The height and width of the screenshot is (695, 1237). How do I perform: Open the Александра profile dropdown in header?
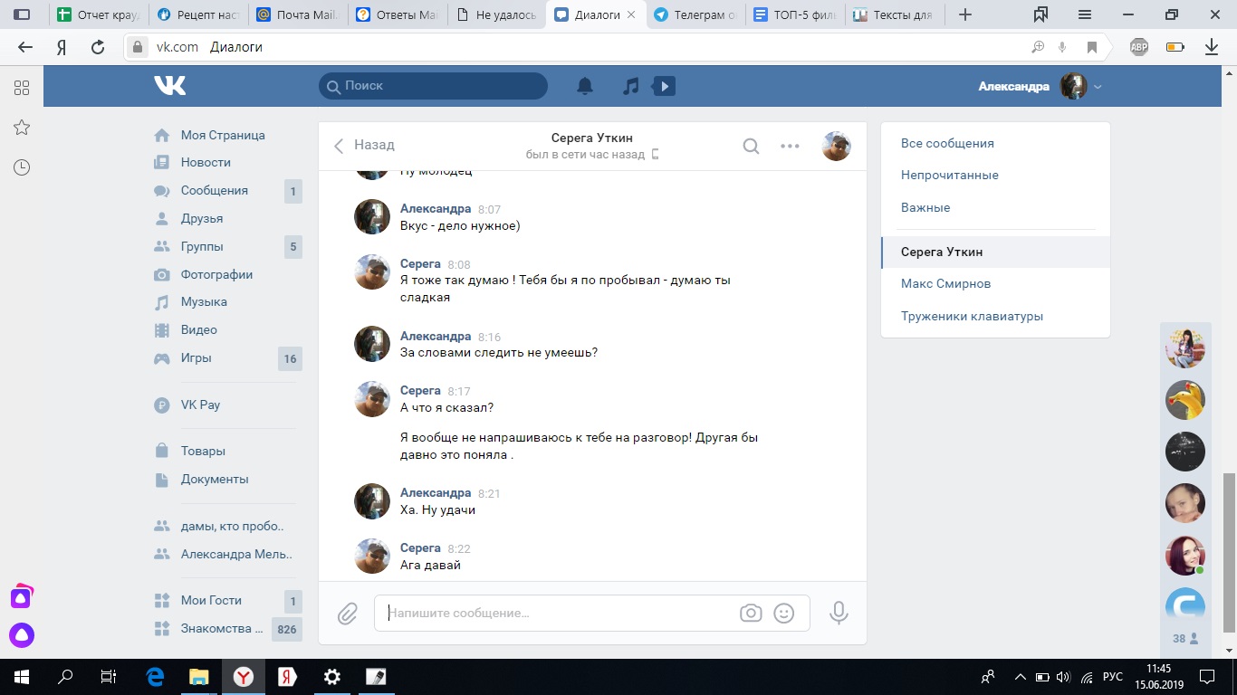click(1040, 86)
